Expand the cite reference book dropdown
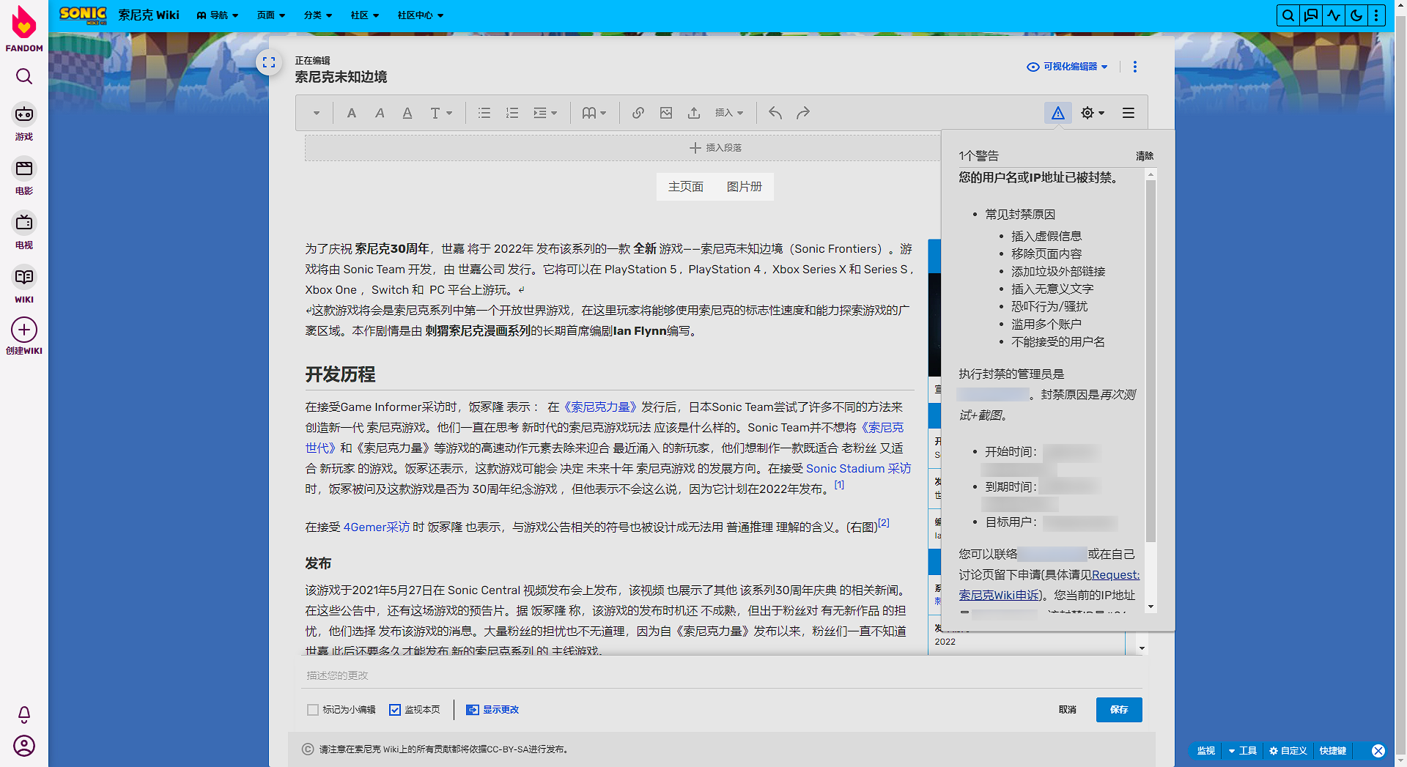 point(594,113)
